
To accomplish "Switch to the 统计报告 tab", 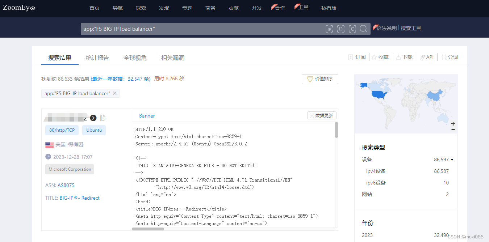I will pyautogui.click(x=97, y=58).
